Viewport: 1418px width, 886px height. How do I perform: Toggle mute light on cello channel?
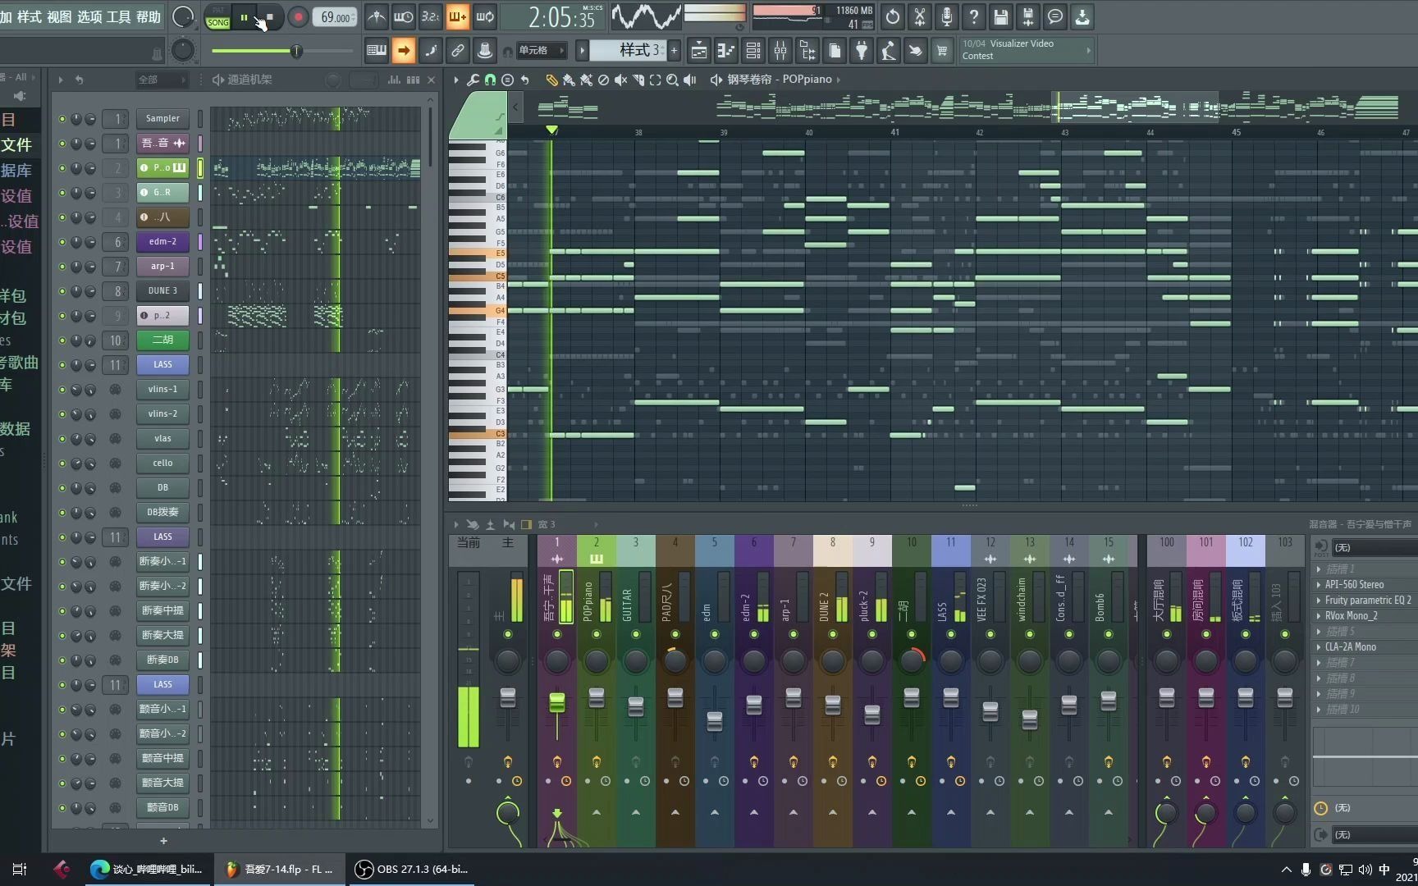click(x=62, y=464)
